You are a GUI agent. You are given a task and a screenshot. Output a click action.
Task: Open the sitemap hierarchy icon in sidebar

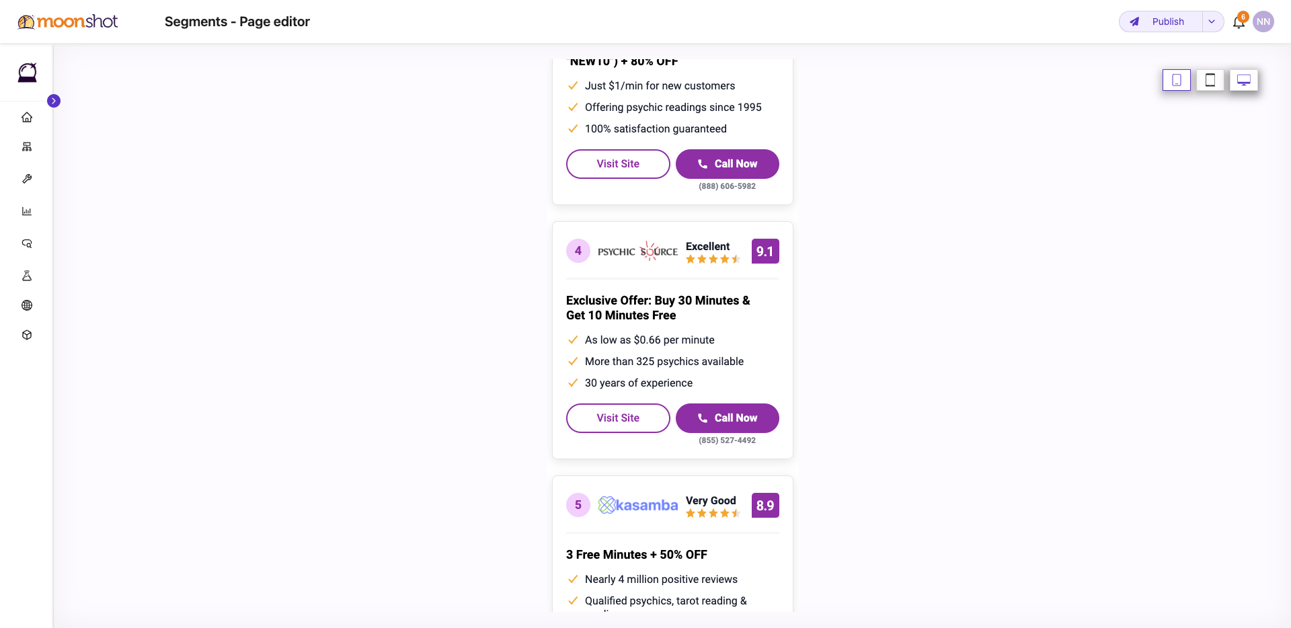pyautogui.click(x=27, y=147)
